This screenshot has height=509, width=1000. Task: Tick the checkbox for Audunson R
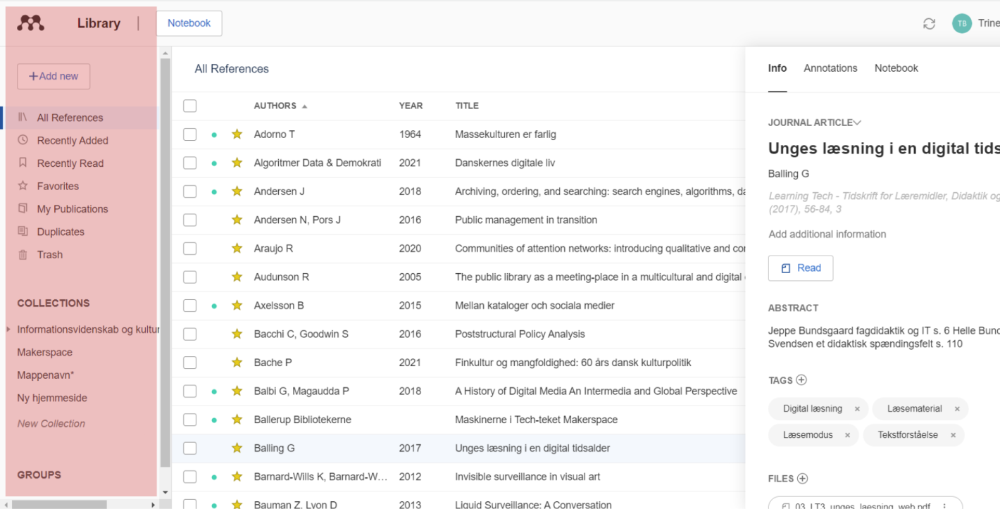(x=190, y=277)
